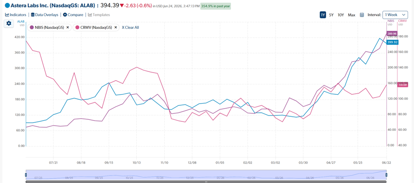Click the 354.9% in past year badge
The image size is (414, 183).
tap(215, 6)
